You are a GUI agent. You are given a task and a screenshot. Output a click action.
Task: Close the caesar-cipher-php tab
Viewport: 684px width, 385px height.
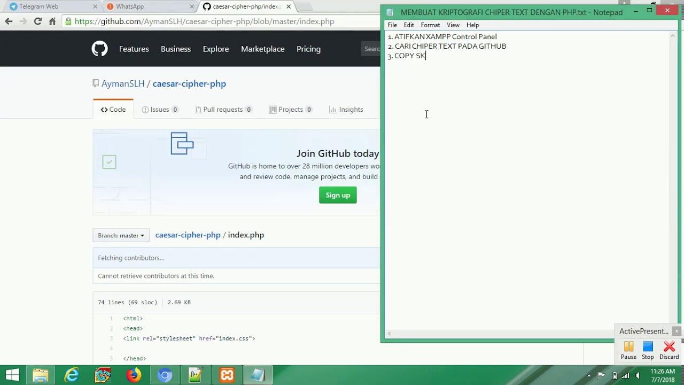[x=289, y=6]
